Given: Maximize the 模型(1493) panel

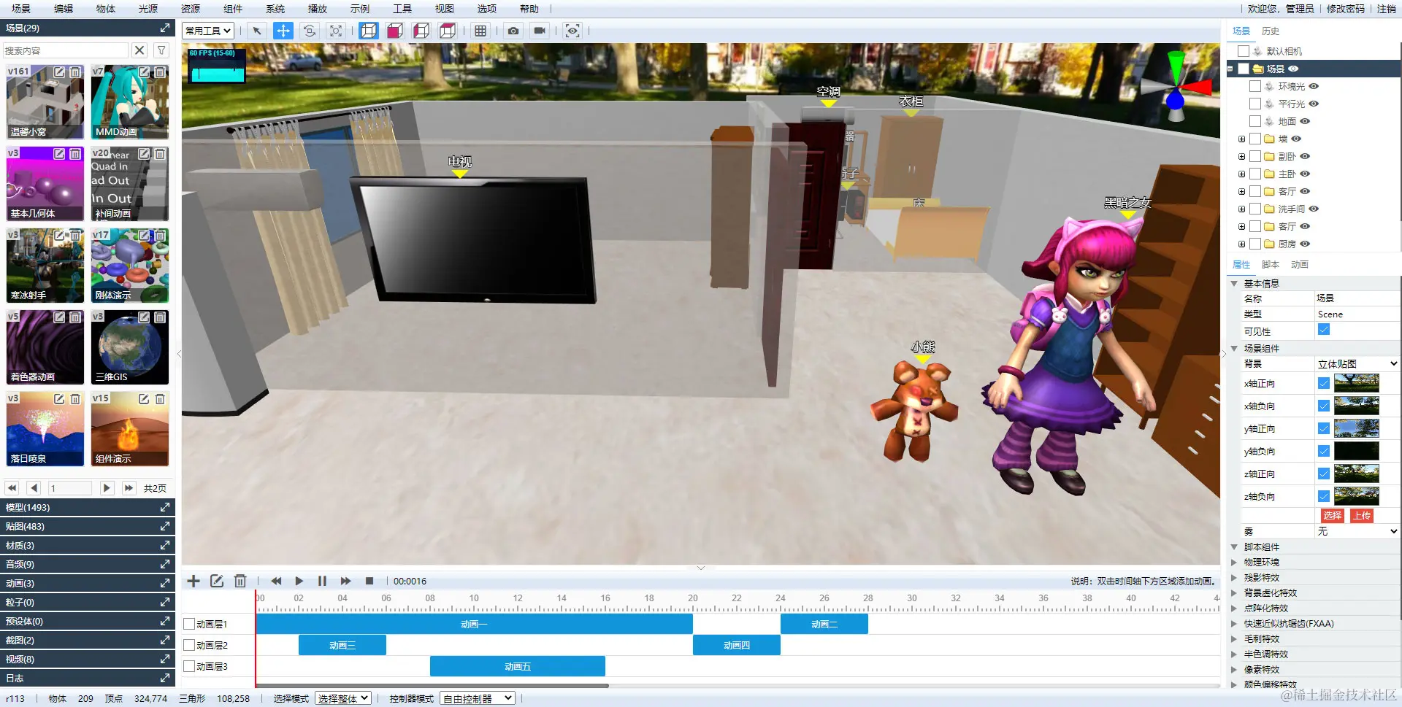Looking at the screenshot, I should (165, 507).
